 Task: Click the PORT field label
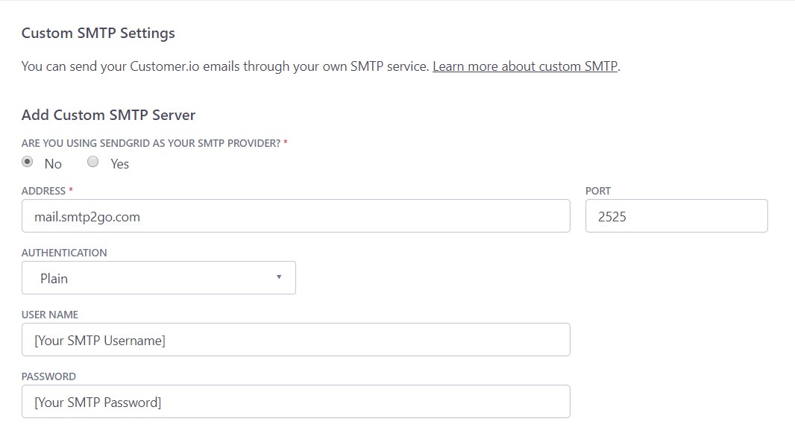pos(598,191)
